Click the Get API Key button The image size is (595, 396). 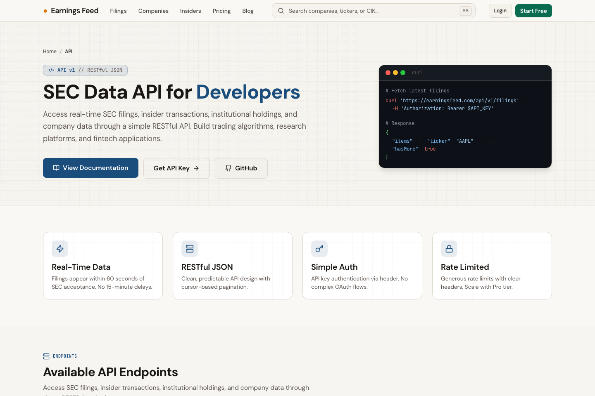point(176,168)
